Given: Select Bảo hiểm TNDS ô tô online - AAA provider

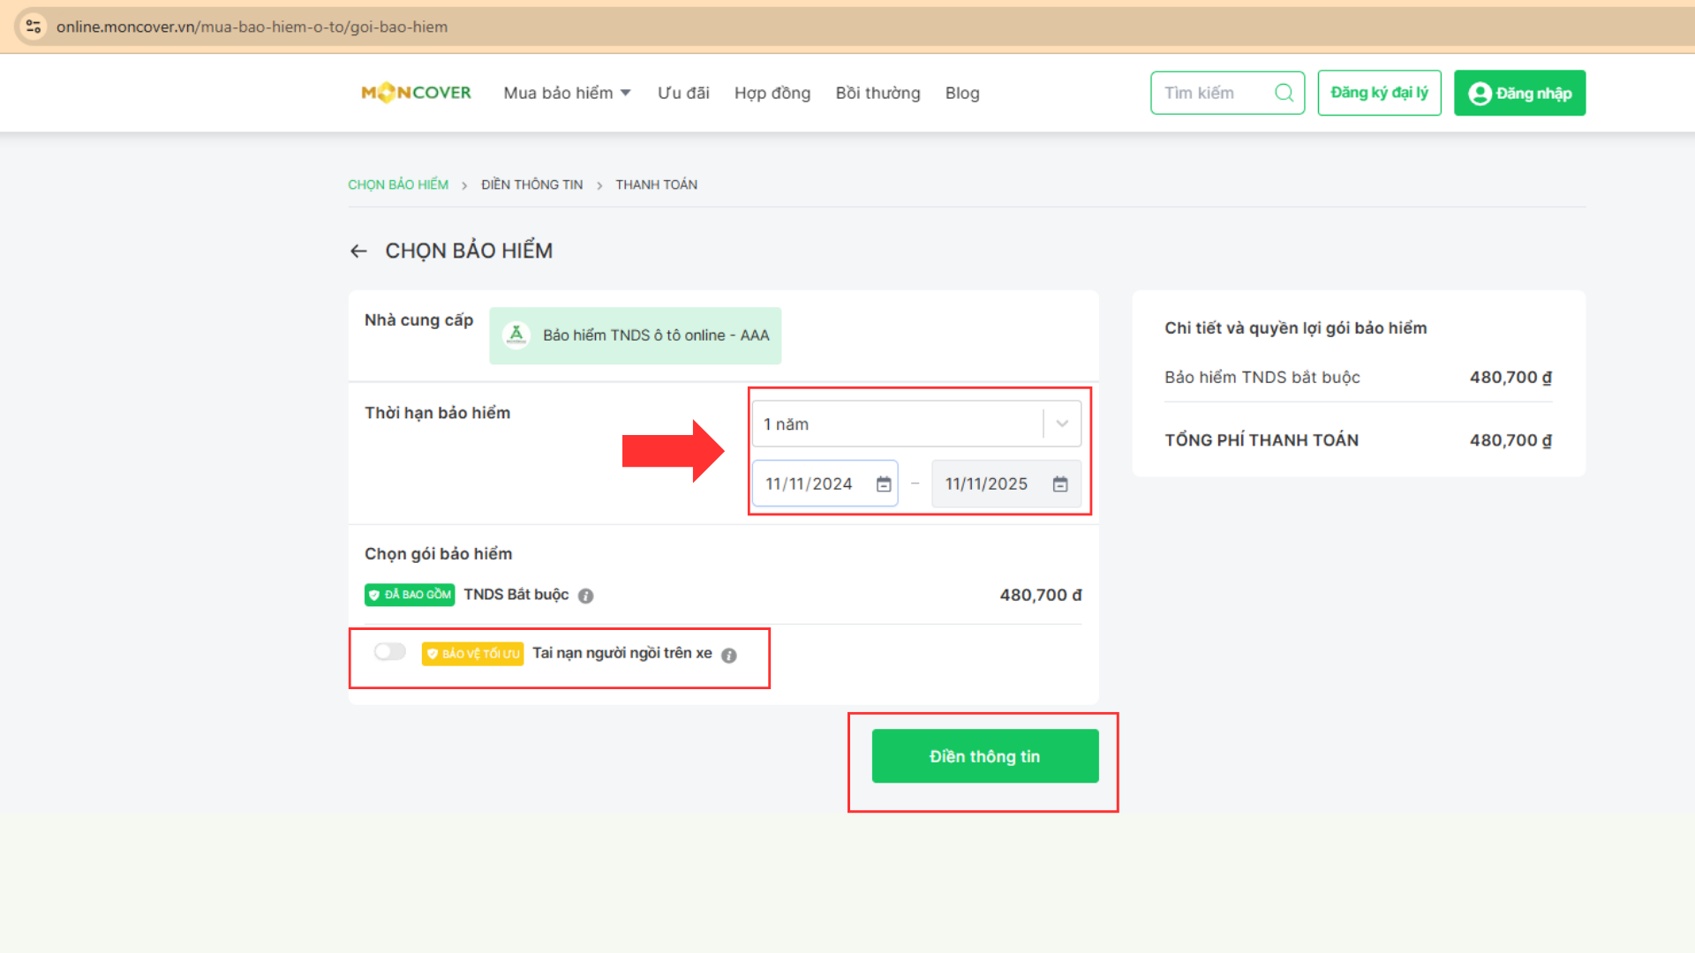Looking at the screenshot, I should pos(635,335).
